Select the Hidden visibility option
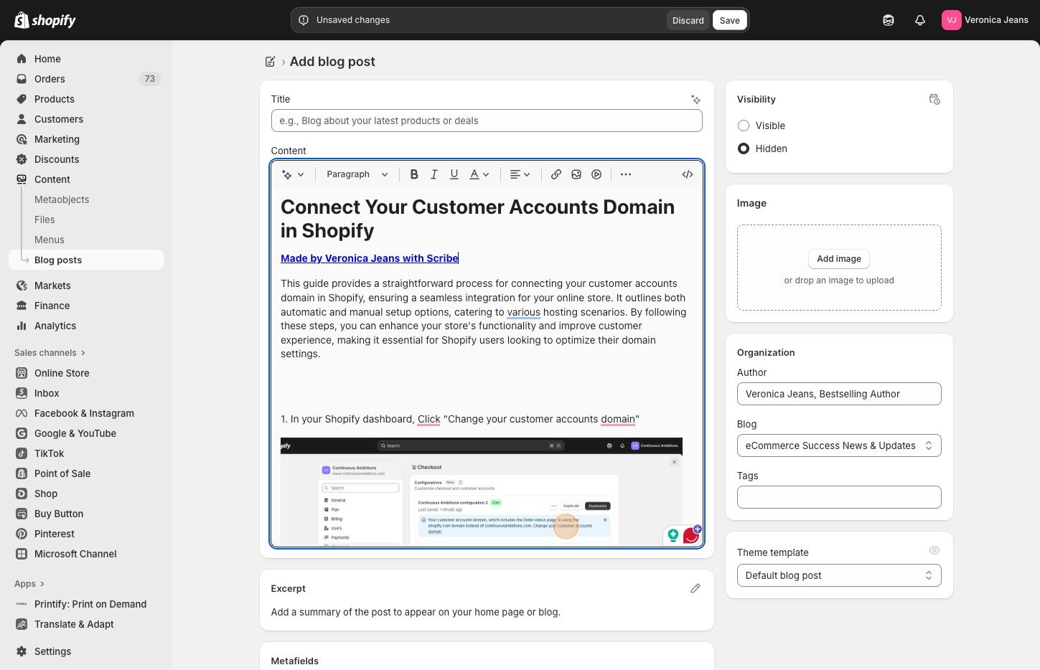The height and width of the screenshot is (670, 1040). [744, 148]
